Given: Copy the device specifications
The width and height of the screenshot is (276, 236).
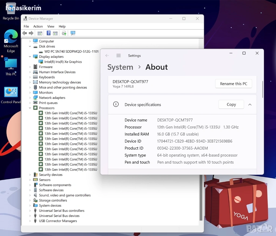Looking at the screenshot, I should click(231, 104).
